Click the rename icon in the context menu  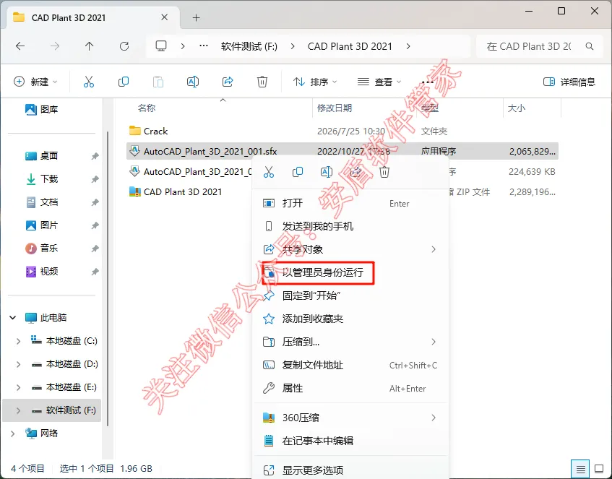(327, 172)
